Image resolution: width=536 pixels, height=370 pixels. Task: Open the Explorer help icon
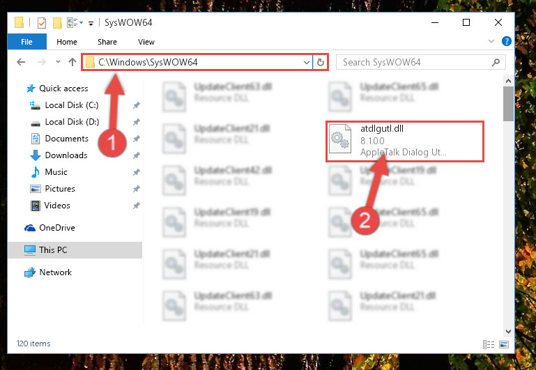[506, 41]
